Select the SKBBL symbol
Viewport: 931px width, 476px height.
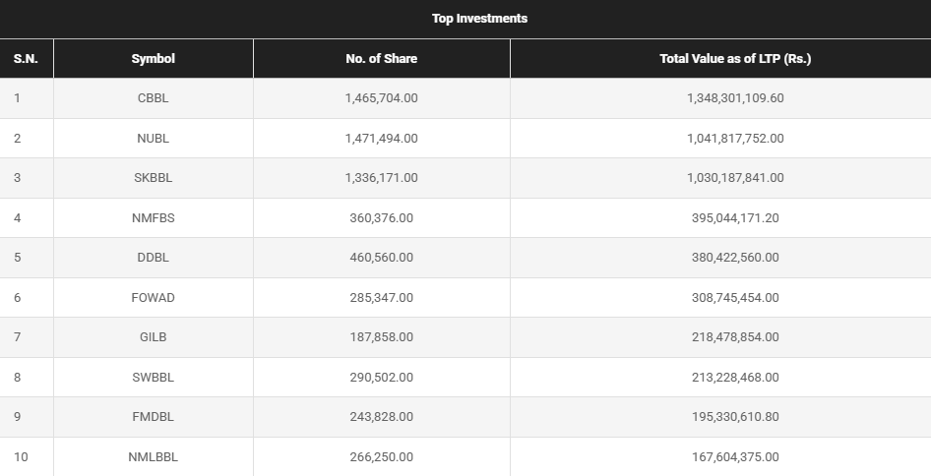coord(153,178)
